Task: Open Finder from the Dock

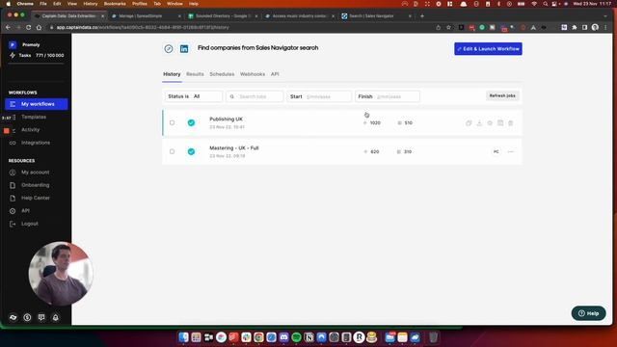Action: point(183,337)
